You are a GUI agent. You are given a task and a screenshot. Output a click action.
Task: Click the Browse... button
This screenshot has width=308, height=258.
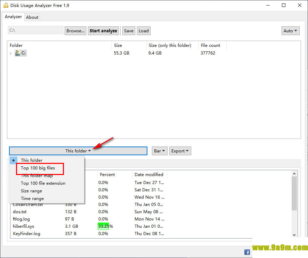(75, 31)
